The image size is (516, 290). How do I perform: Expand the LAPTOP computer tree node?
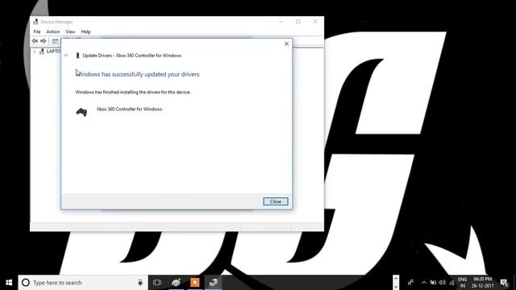pos(34,52)
